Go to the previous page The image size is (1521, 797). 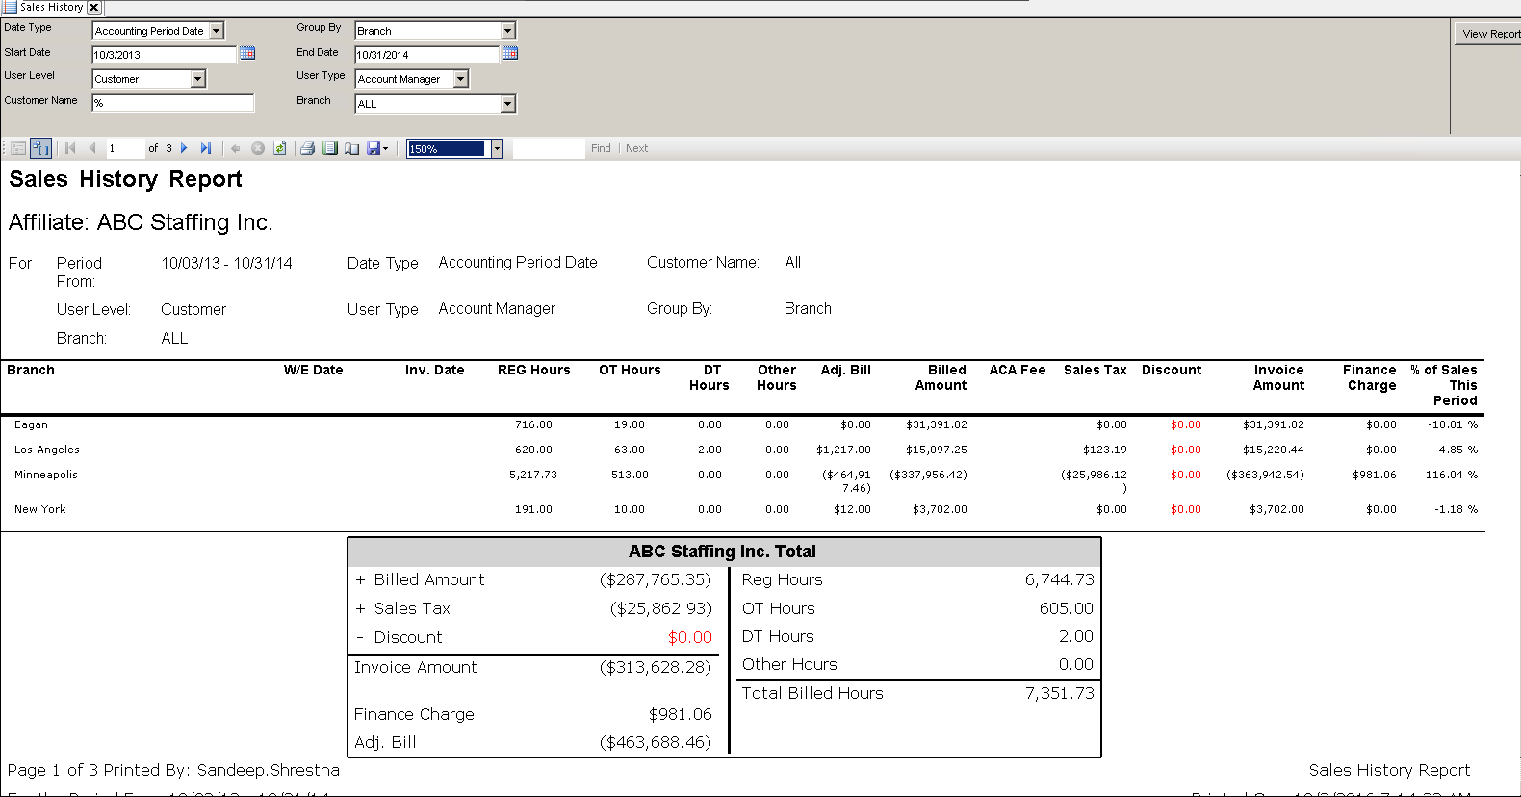tap(92, 148)
